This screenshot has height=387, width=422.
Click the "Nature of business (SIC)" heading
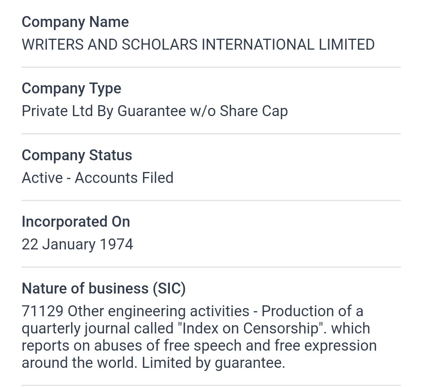click(104, 288)
